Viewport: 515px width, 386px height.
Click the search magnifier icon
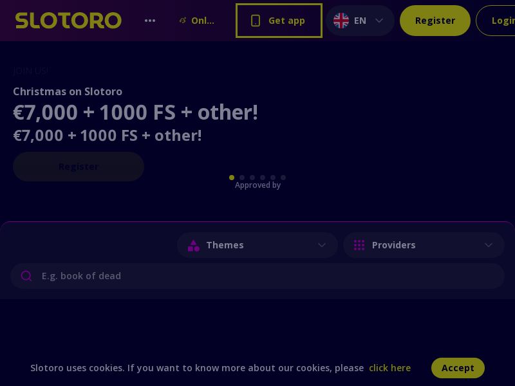point(26,276)
